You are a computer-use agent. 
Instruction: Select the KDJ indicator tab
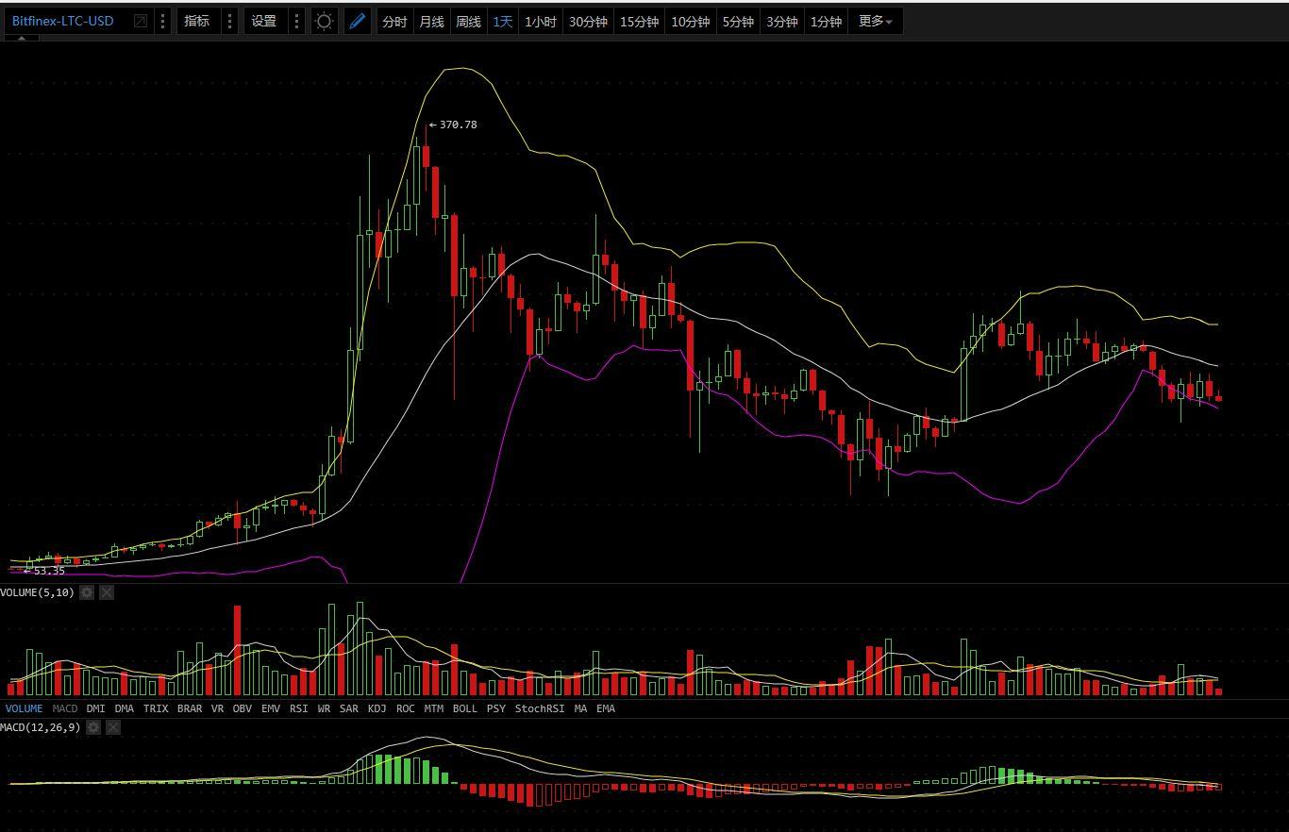(377, 708)
